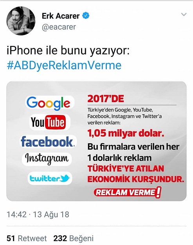Click the 1,05 milyar dolar text

coord(126,133)
